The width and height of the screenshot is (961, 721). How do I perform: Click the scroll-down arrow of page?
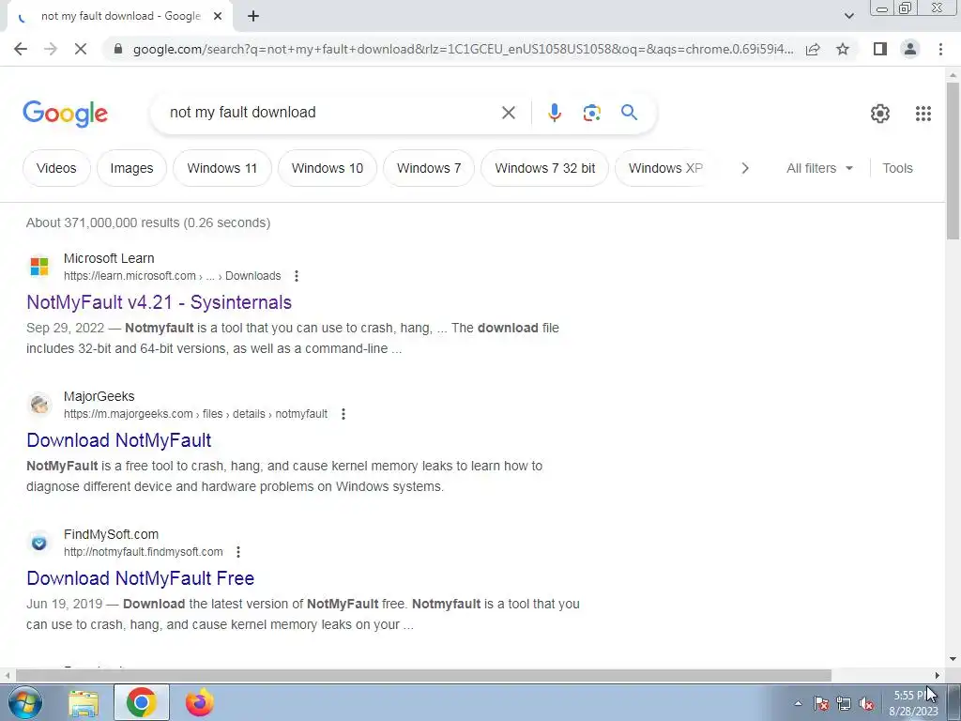click(953, 660)
